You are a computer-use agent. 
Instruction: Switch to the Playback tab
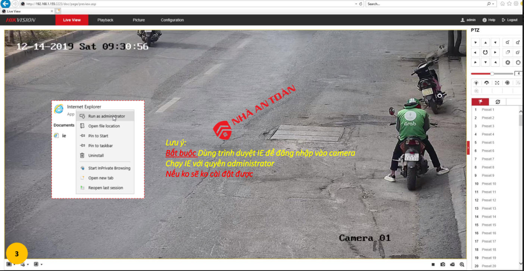coord(105,20)
